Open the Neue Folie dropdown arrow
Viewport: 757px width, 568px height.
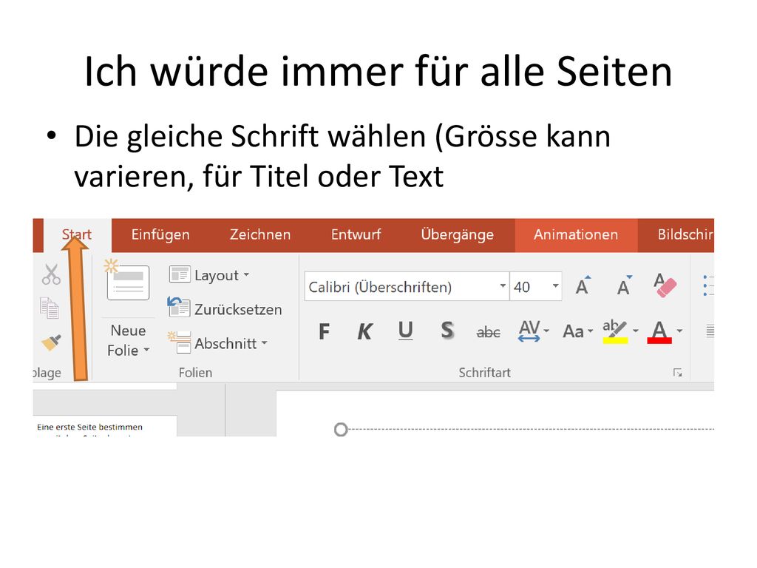pyautogui.click(x=147, y=350)
